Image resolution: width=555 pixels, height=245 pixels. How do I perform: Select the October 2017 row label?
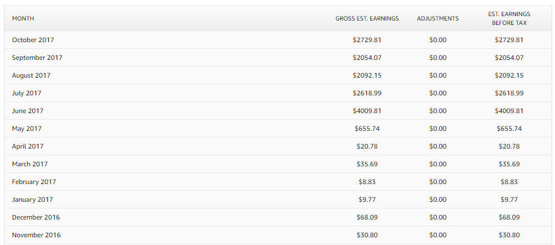point(33,40)
